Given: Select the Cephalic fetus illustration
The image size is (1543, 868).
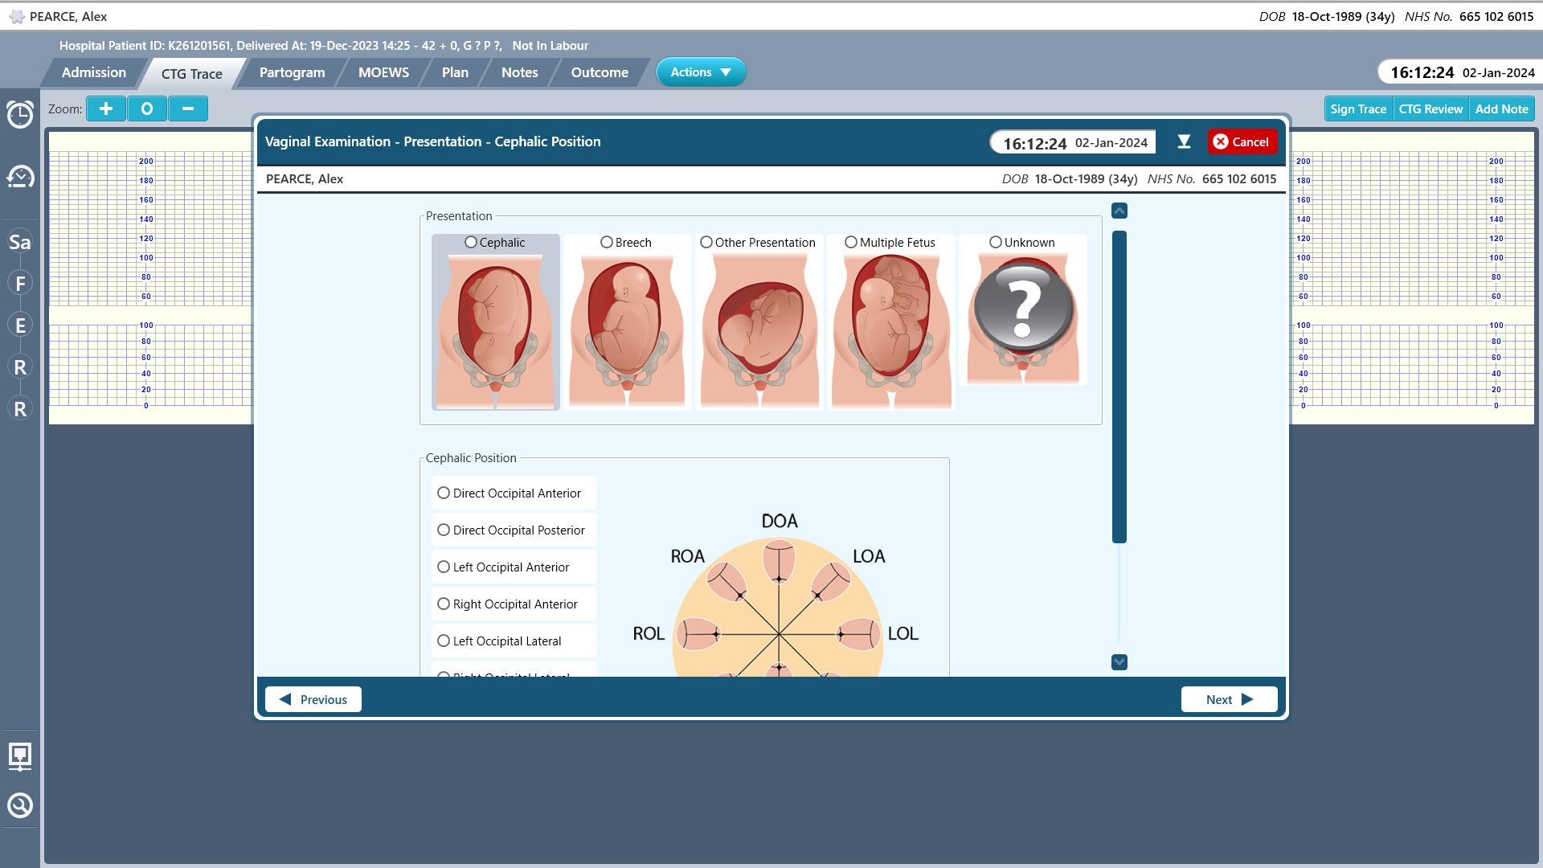Looking at the screenshot, I should pyautogui.click(x=496, y=331).
